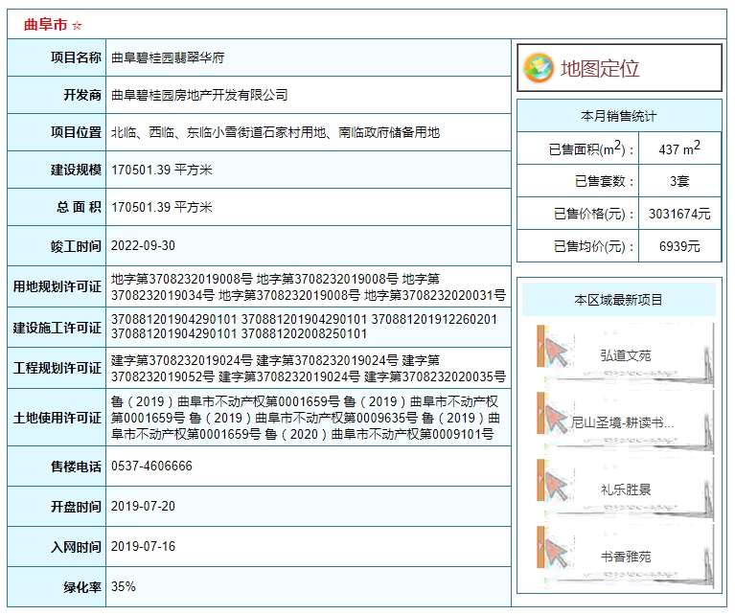Click the 绿化率 row label

point(82,587)
